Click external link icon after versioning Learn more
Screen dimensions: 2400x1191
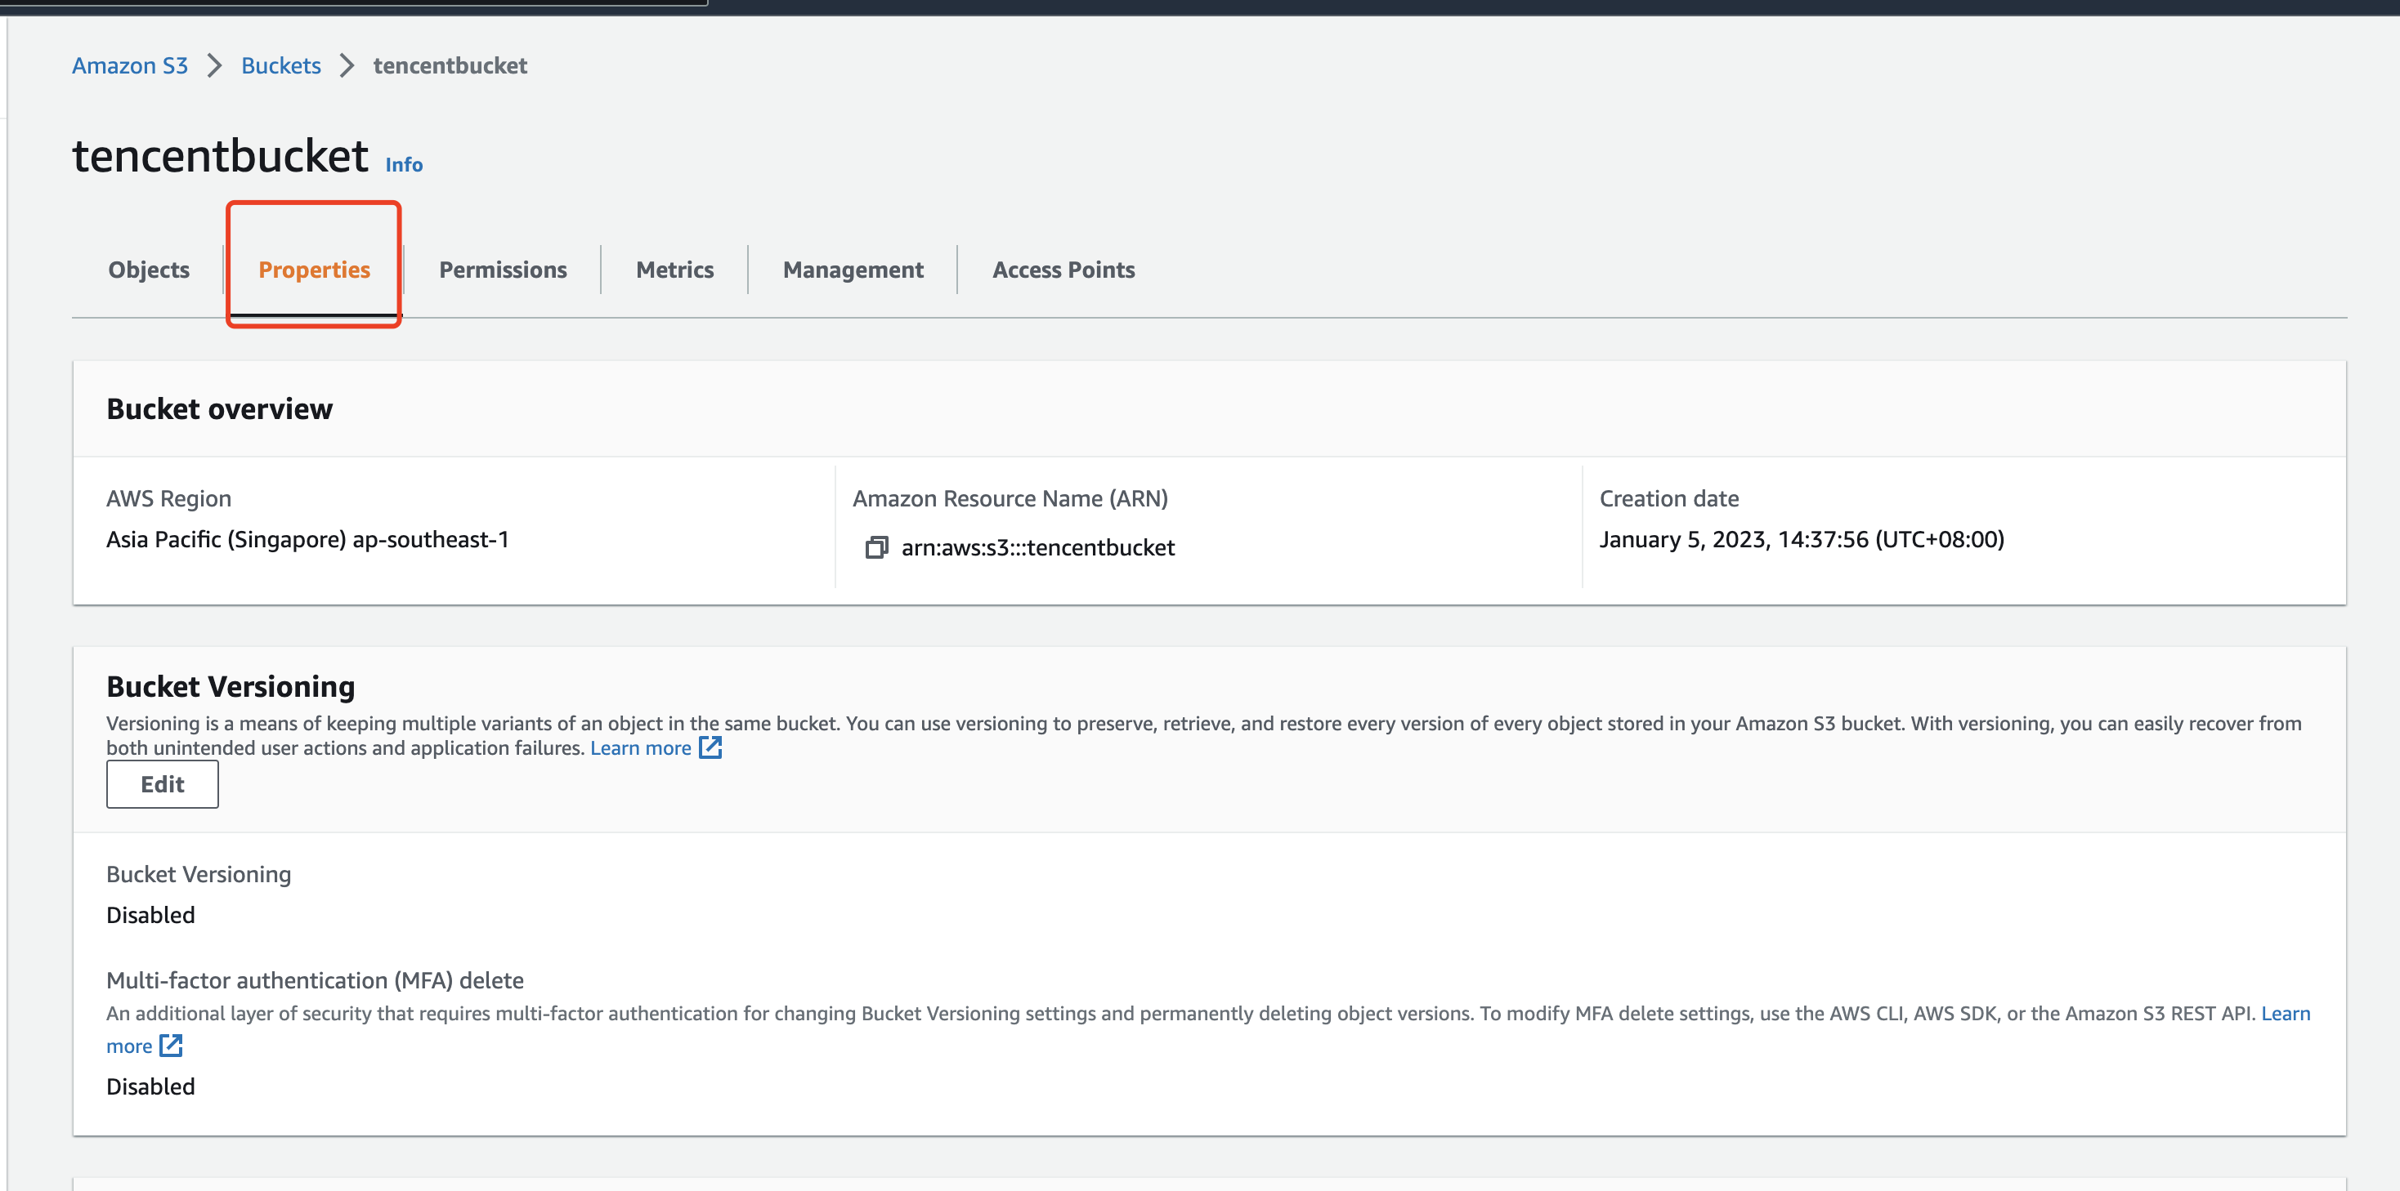[x=711, y=747]
